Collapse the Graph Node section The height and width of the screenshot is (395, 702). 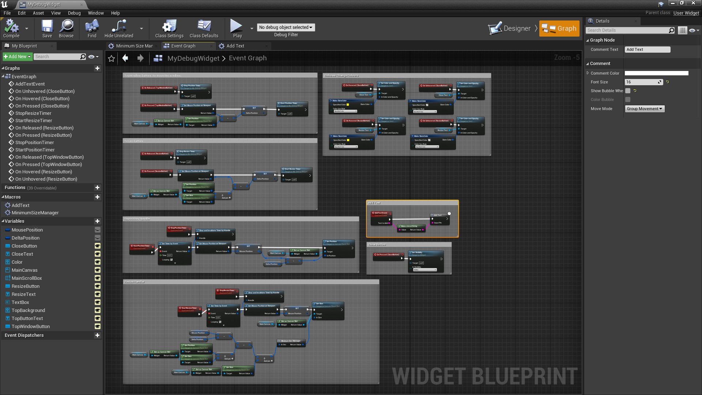[588, 40]
